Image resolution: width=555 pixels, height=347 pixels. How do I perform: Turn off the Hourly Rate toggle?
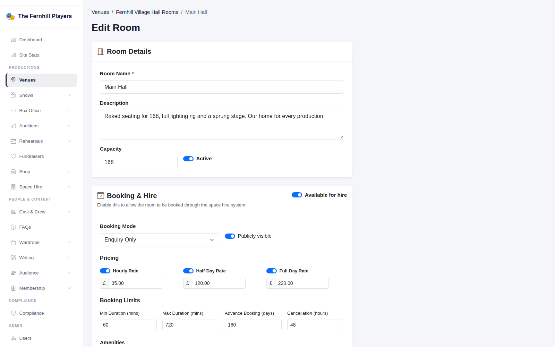[x=105, y=271]
